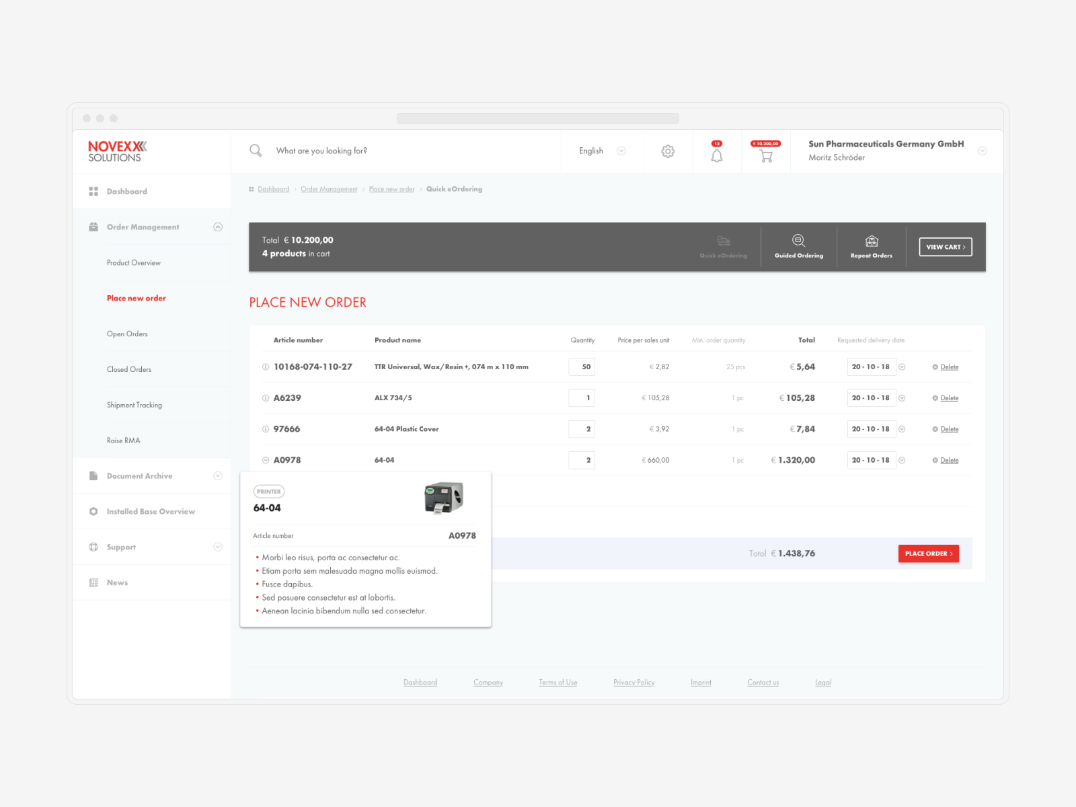Click the Place new order breadcrumb link
The width and height of the screenshot is (1076, 807).
pos(392,189)
